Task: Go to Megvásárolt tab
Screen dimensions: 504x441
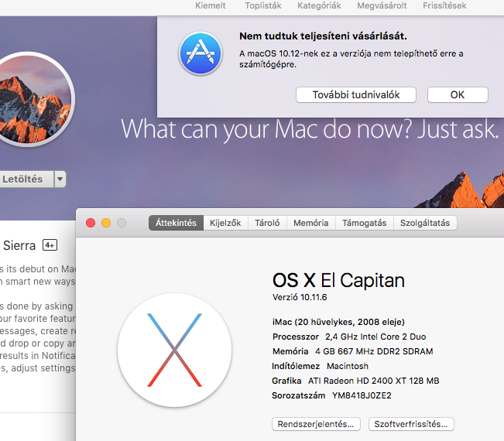Action: click(382, 5)
